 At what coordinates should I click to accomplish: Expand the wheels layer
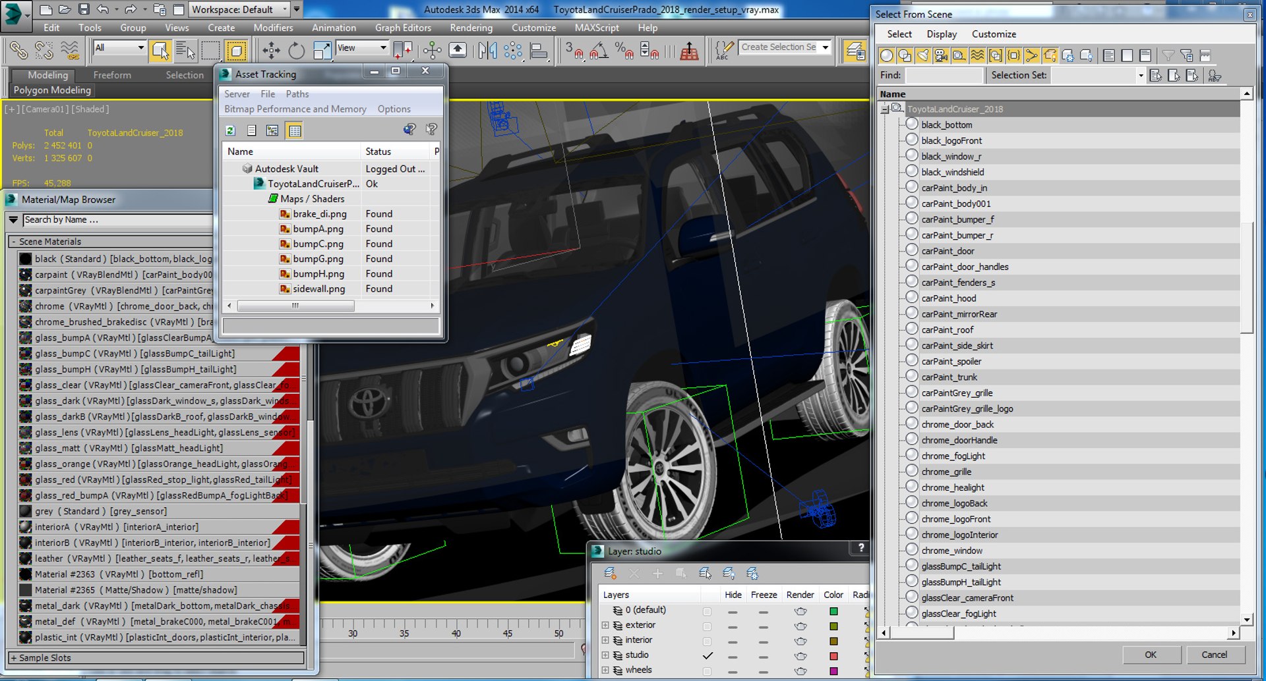605,670
